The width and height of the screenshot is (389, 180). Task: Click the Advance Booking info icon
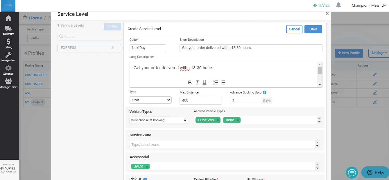click(x=265, y=93)
